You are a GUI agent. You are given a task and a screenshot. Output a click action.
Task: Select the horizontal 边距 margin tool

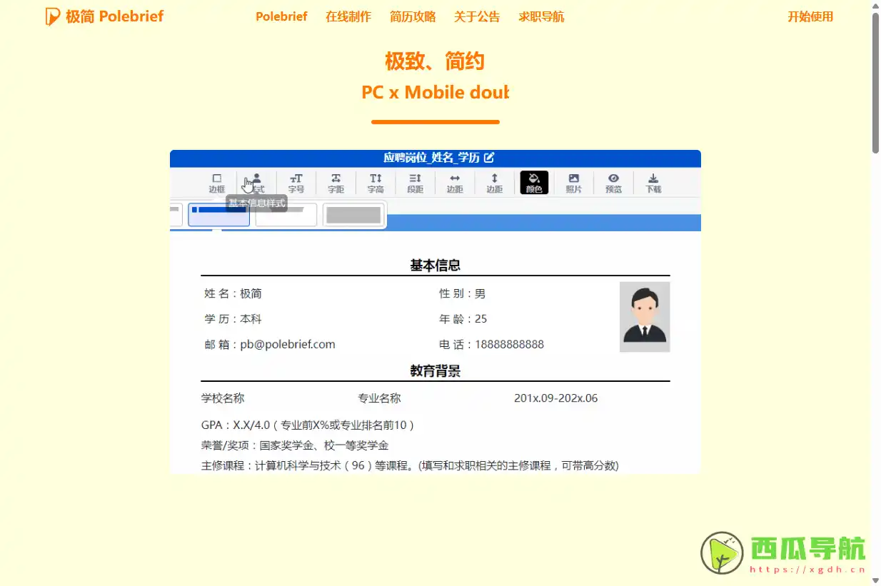point(455,182)
